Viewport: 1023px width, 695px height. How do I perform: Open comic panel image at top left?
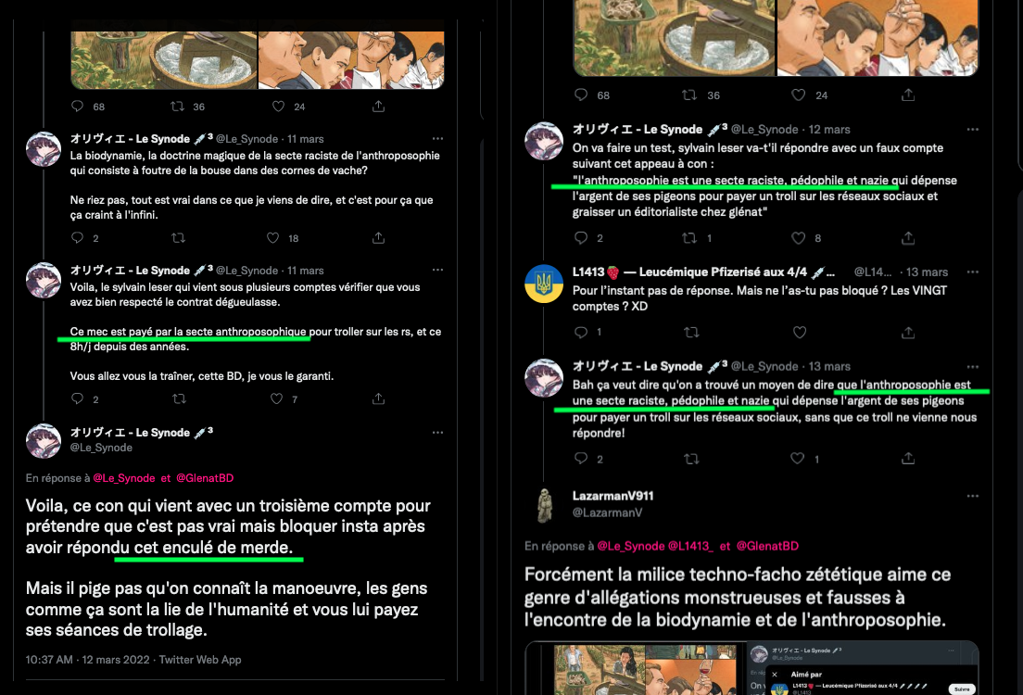164,54
